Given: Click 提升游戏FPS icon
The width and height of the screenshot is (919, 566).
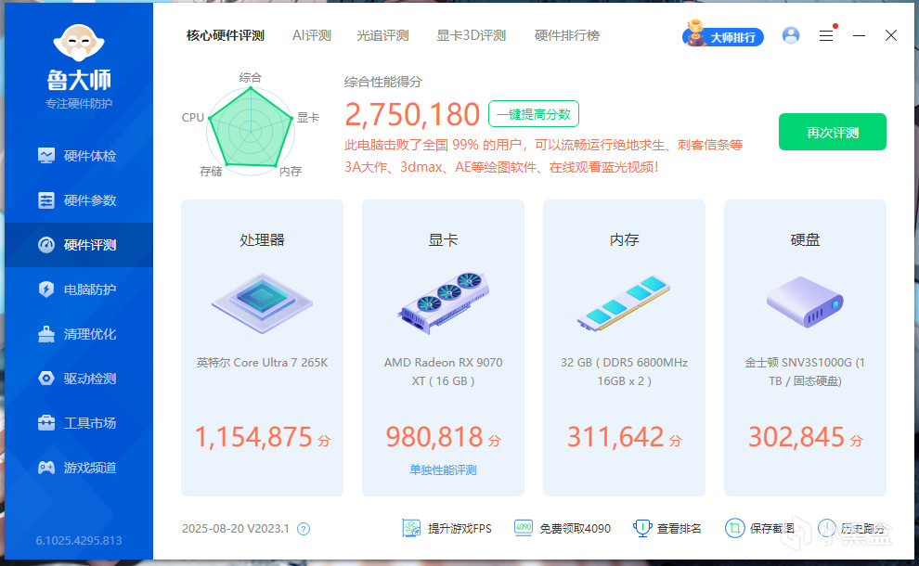Looking at the screenshot, I should 411,528.
